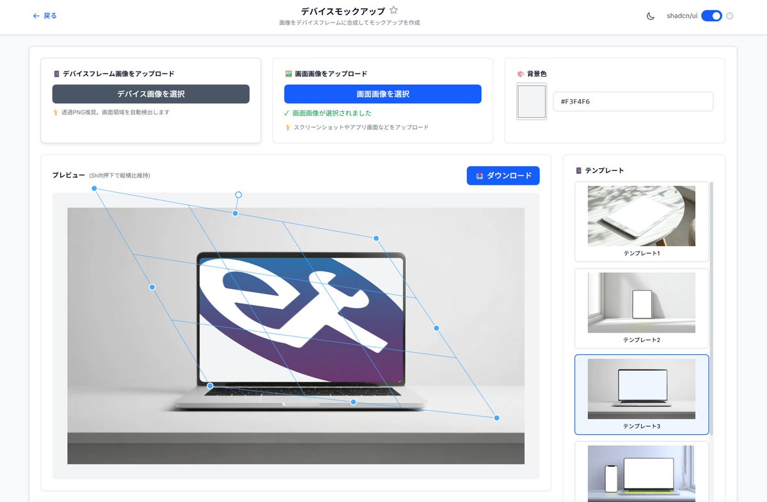Open the back navigation via 戻る link

coord(43,15)
